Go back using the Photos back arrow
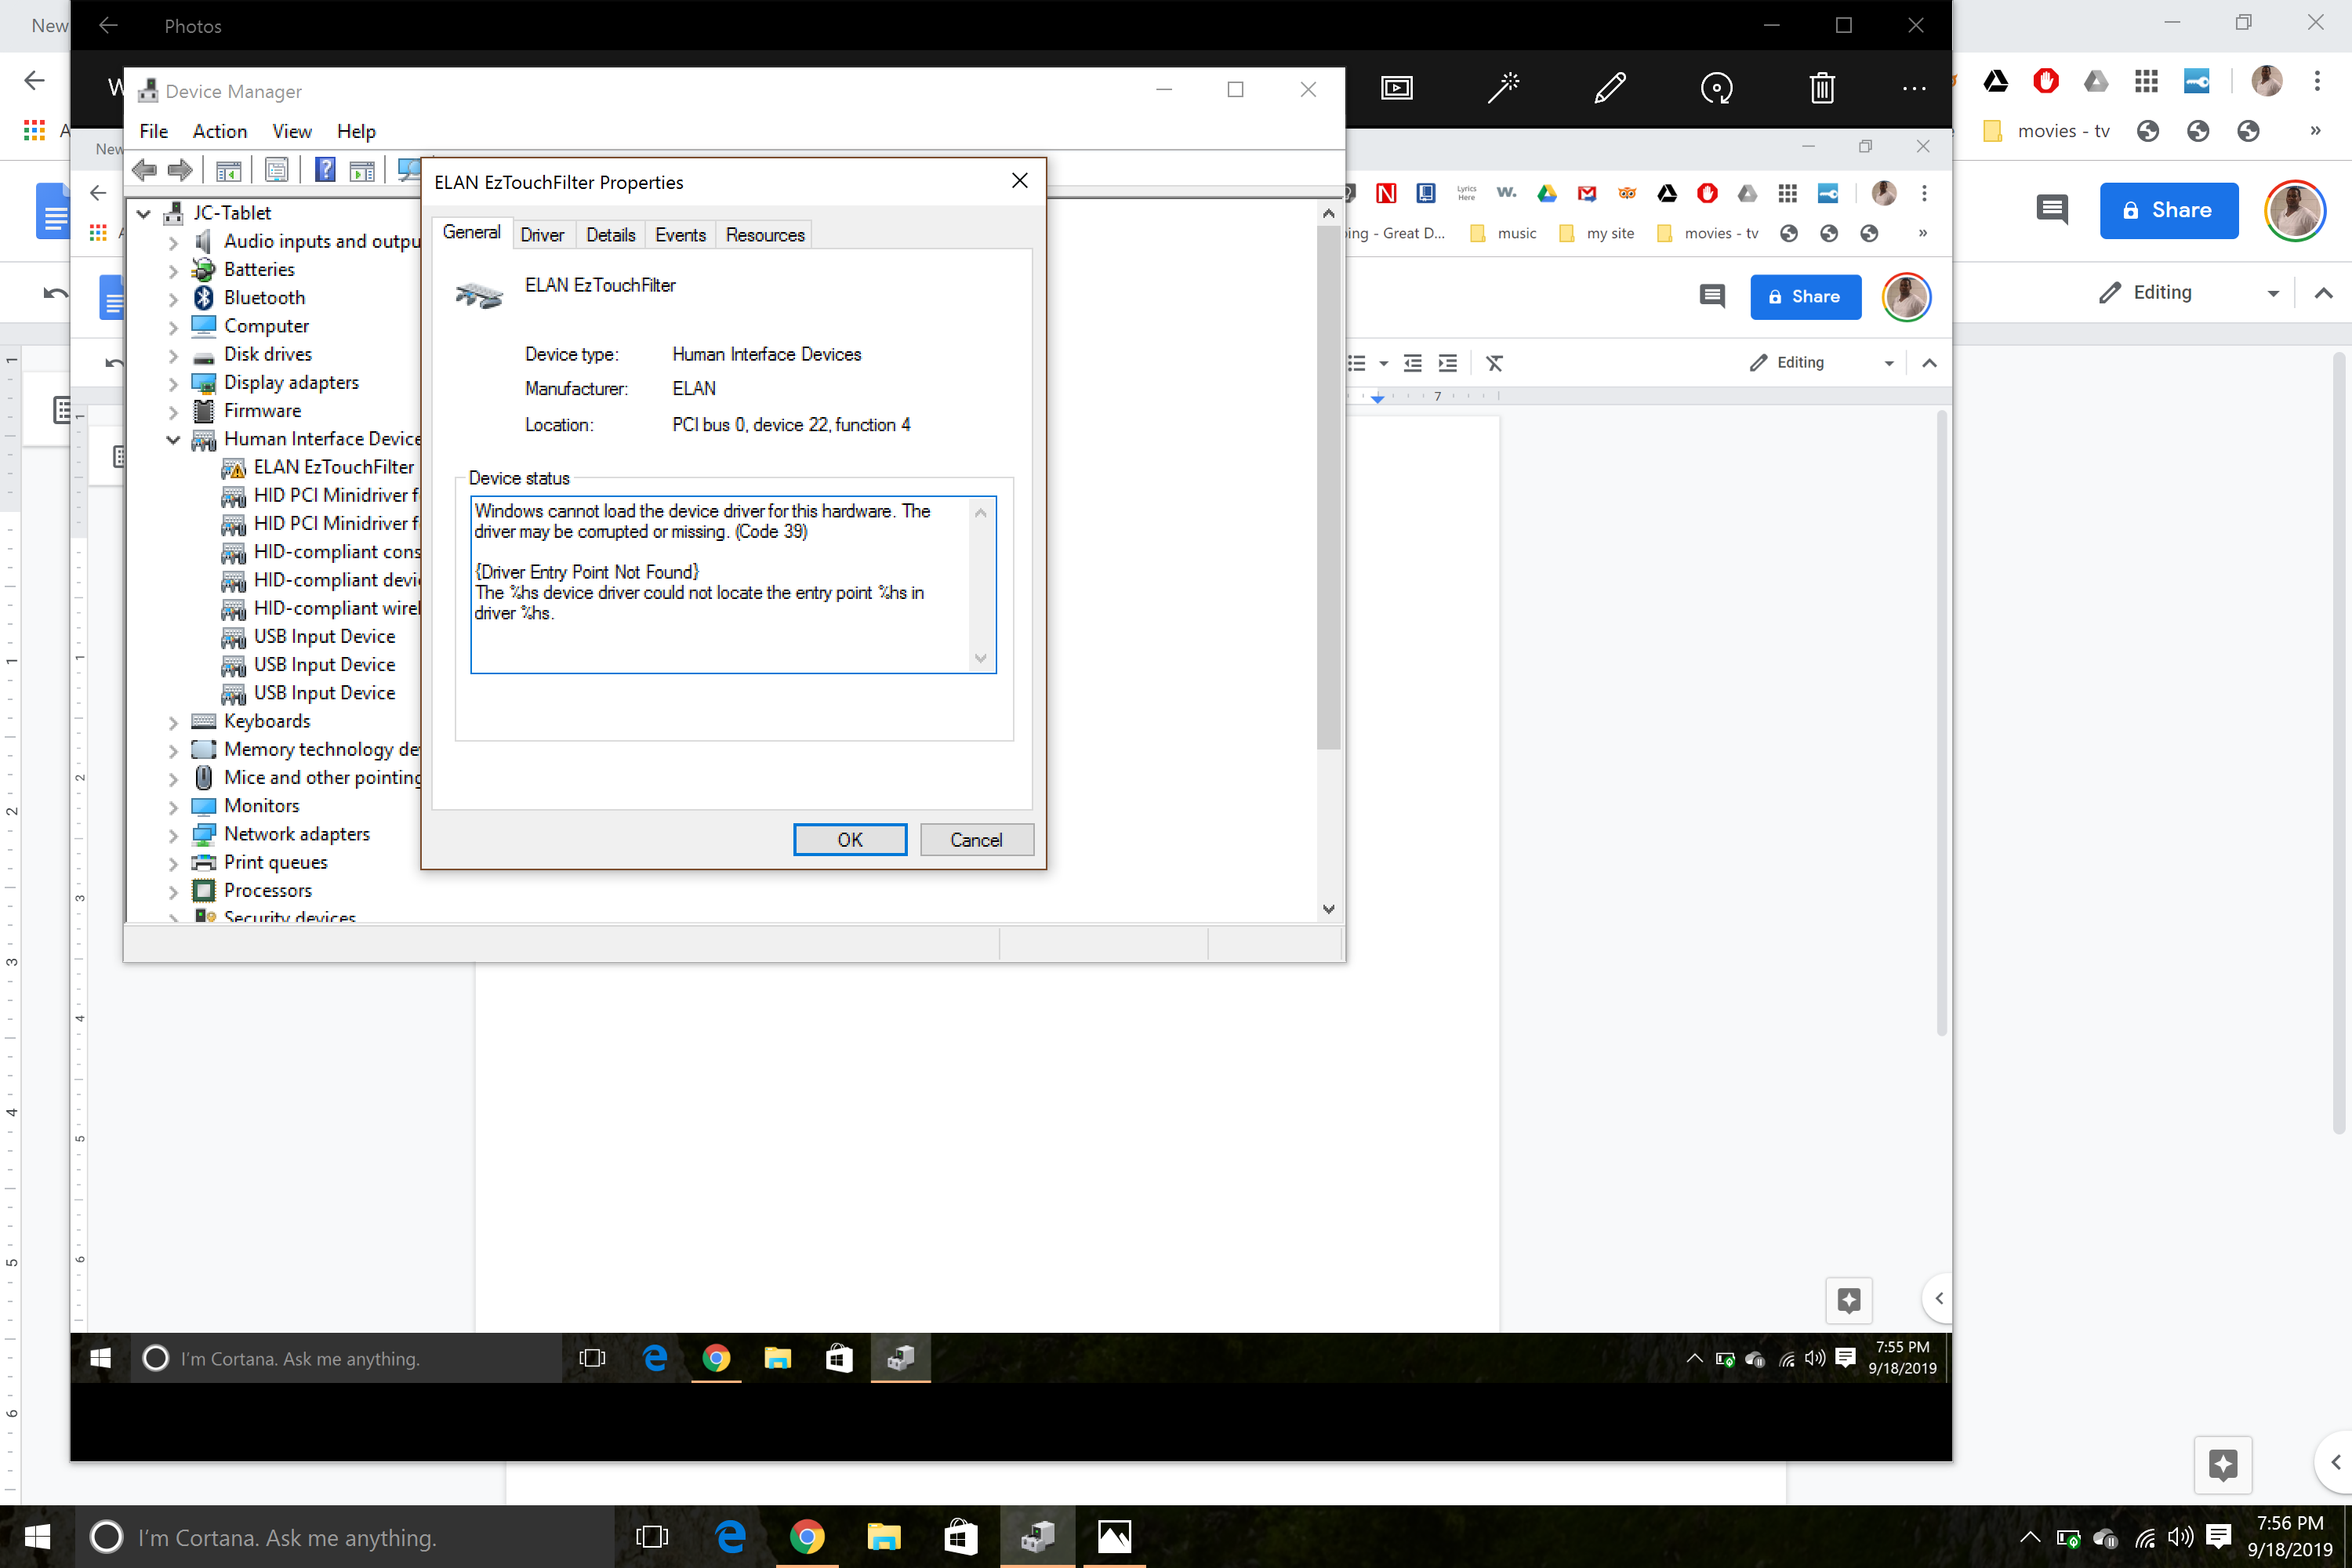The width and height of the screenshot is (2352, 1568). coord(108,26)
